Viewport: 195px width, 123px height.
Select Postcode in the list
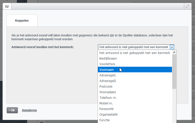click(106, 86)
